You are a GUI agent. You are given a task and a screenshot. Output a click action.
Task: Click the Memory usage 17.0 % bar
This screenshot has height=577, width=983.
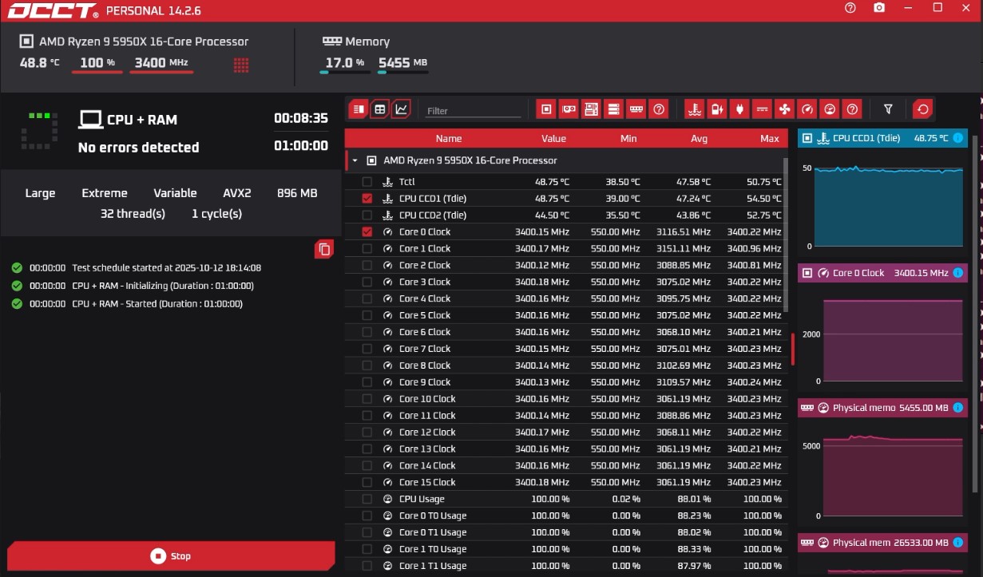pyautogui.click(x=345, y=72)
